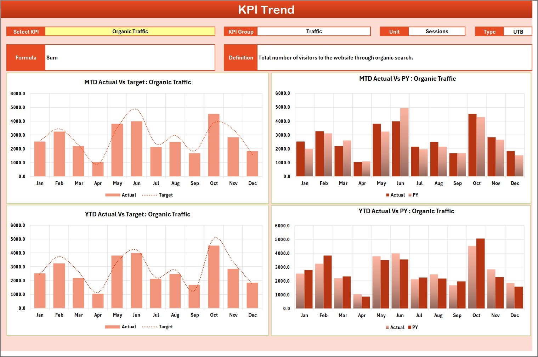Click the Formula label header
This screenshot has width=538, height=357.
tap(26, 57)
